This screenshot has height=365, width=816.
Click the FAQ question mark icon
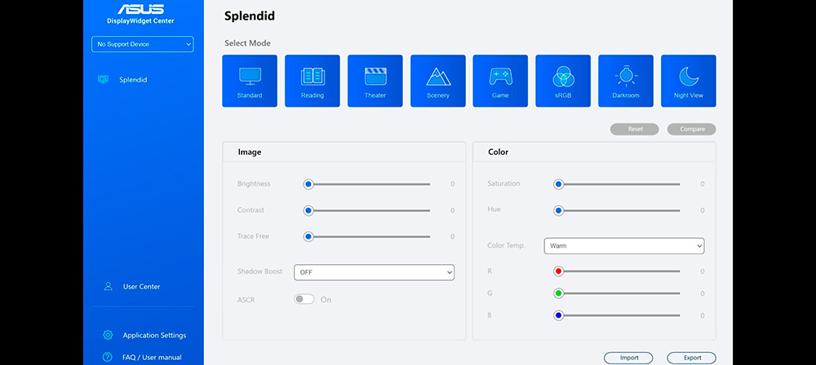108,357
